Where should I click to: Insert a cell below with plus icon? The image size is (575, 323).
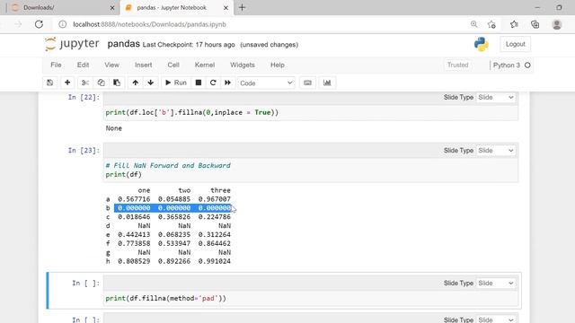pos(67,83)
